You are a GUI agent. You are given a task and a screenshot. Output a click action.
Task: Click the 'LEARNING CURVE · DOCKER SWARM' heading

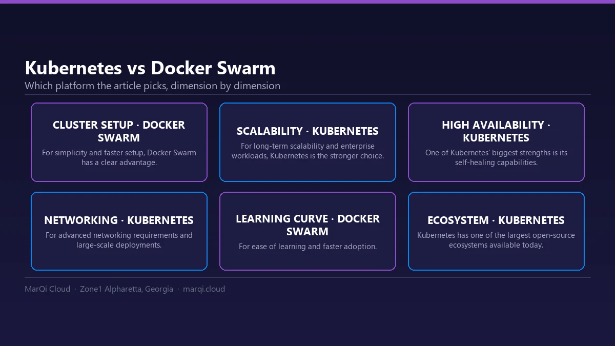click(307, 225)
